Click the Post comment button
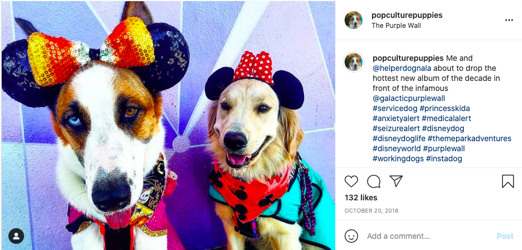This screenshot has height=250, width=522. click(x=505, y=236)
